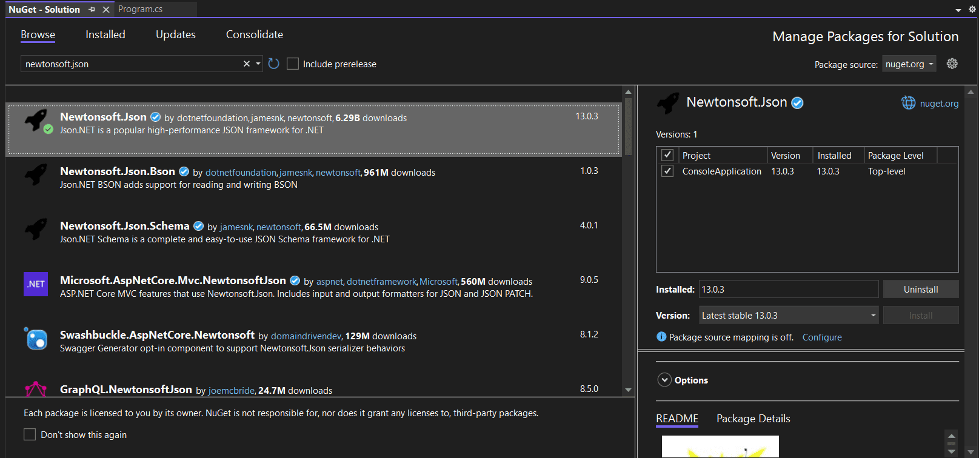Uncheck the ConsoleApplication project checkbox
Viewport: 979px width, 458px height.
667,171
